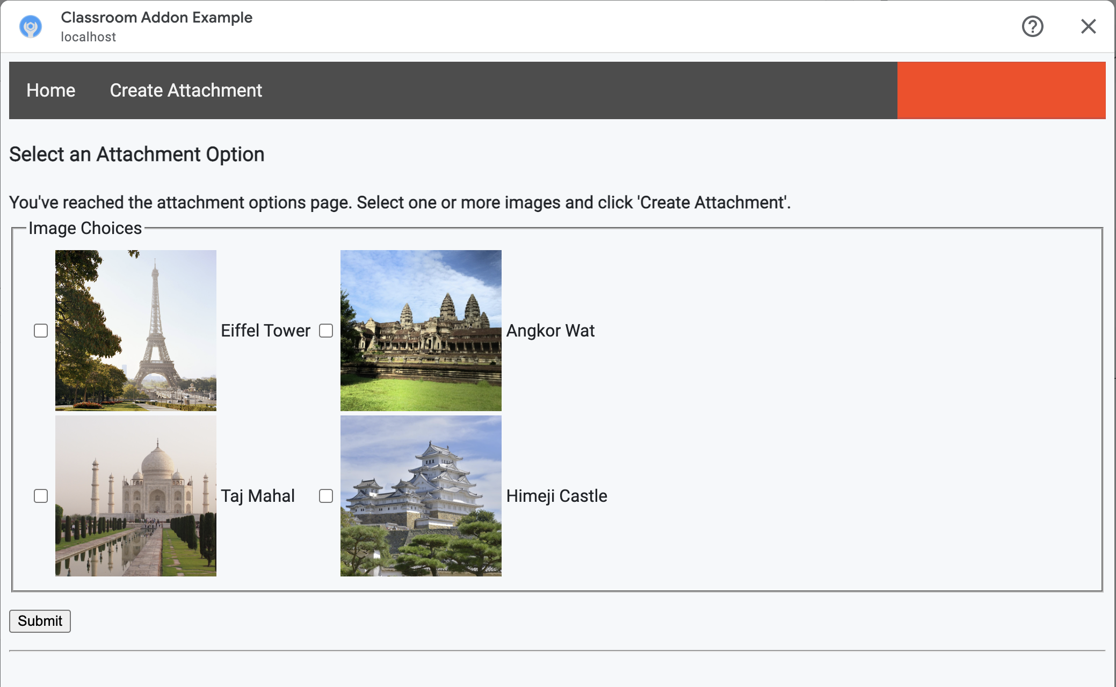Click the Home navigation icon
The height and width of the screenshot is (687, 1116).
coord(51,90)
